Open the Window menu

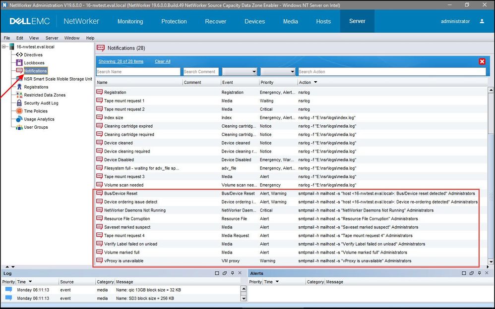pyautogui.click(x=71, y=38)
